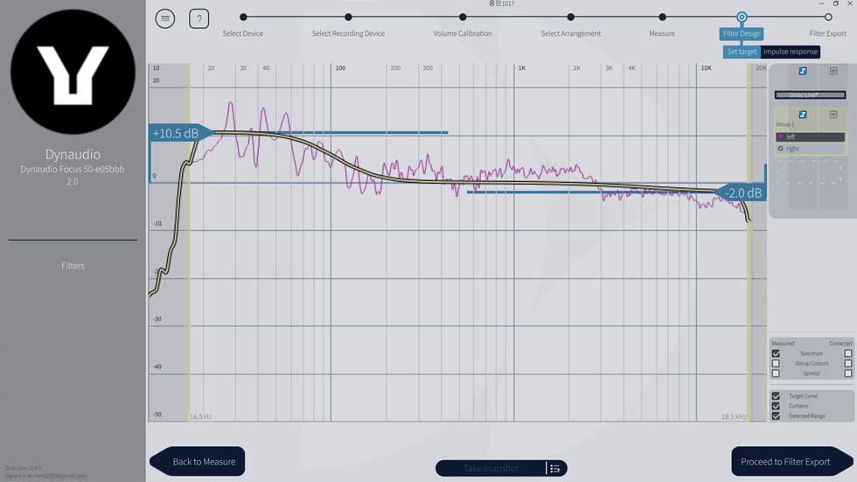The width and height of the screenshot is (857, 482).
Task: Toggle Corrected Spectrum checkbox
Action: [x=847, y=353]
